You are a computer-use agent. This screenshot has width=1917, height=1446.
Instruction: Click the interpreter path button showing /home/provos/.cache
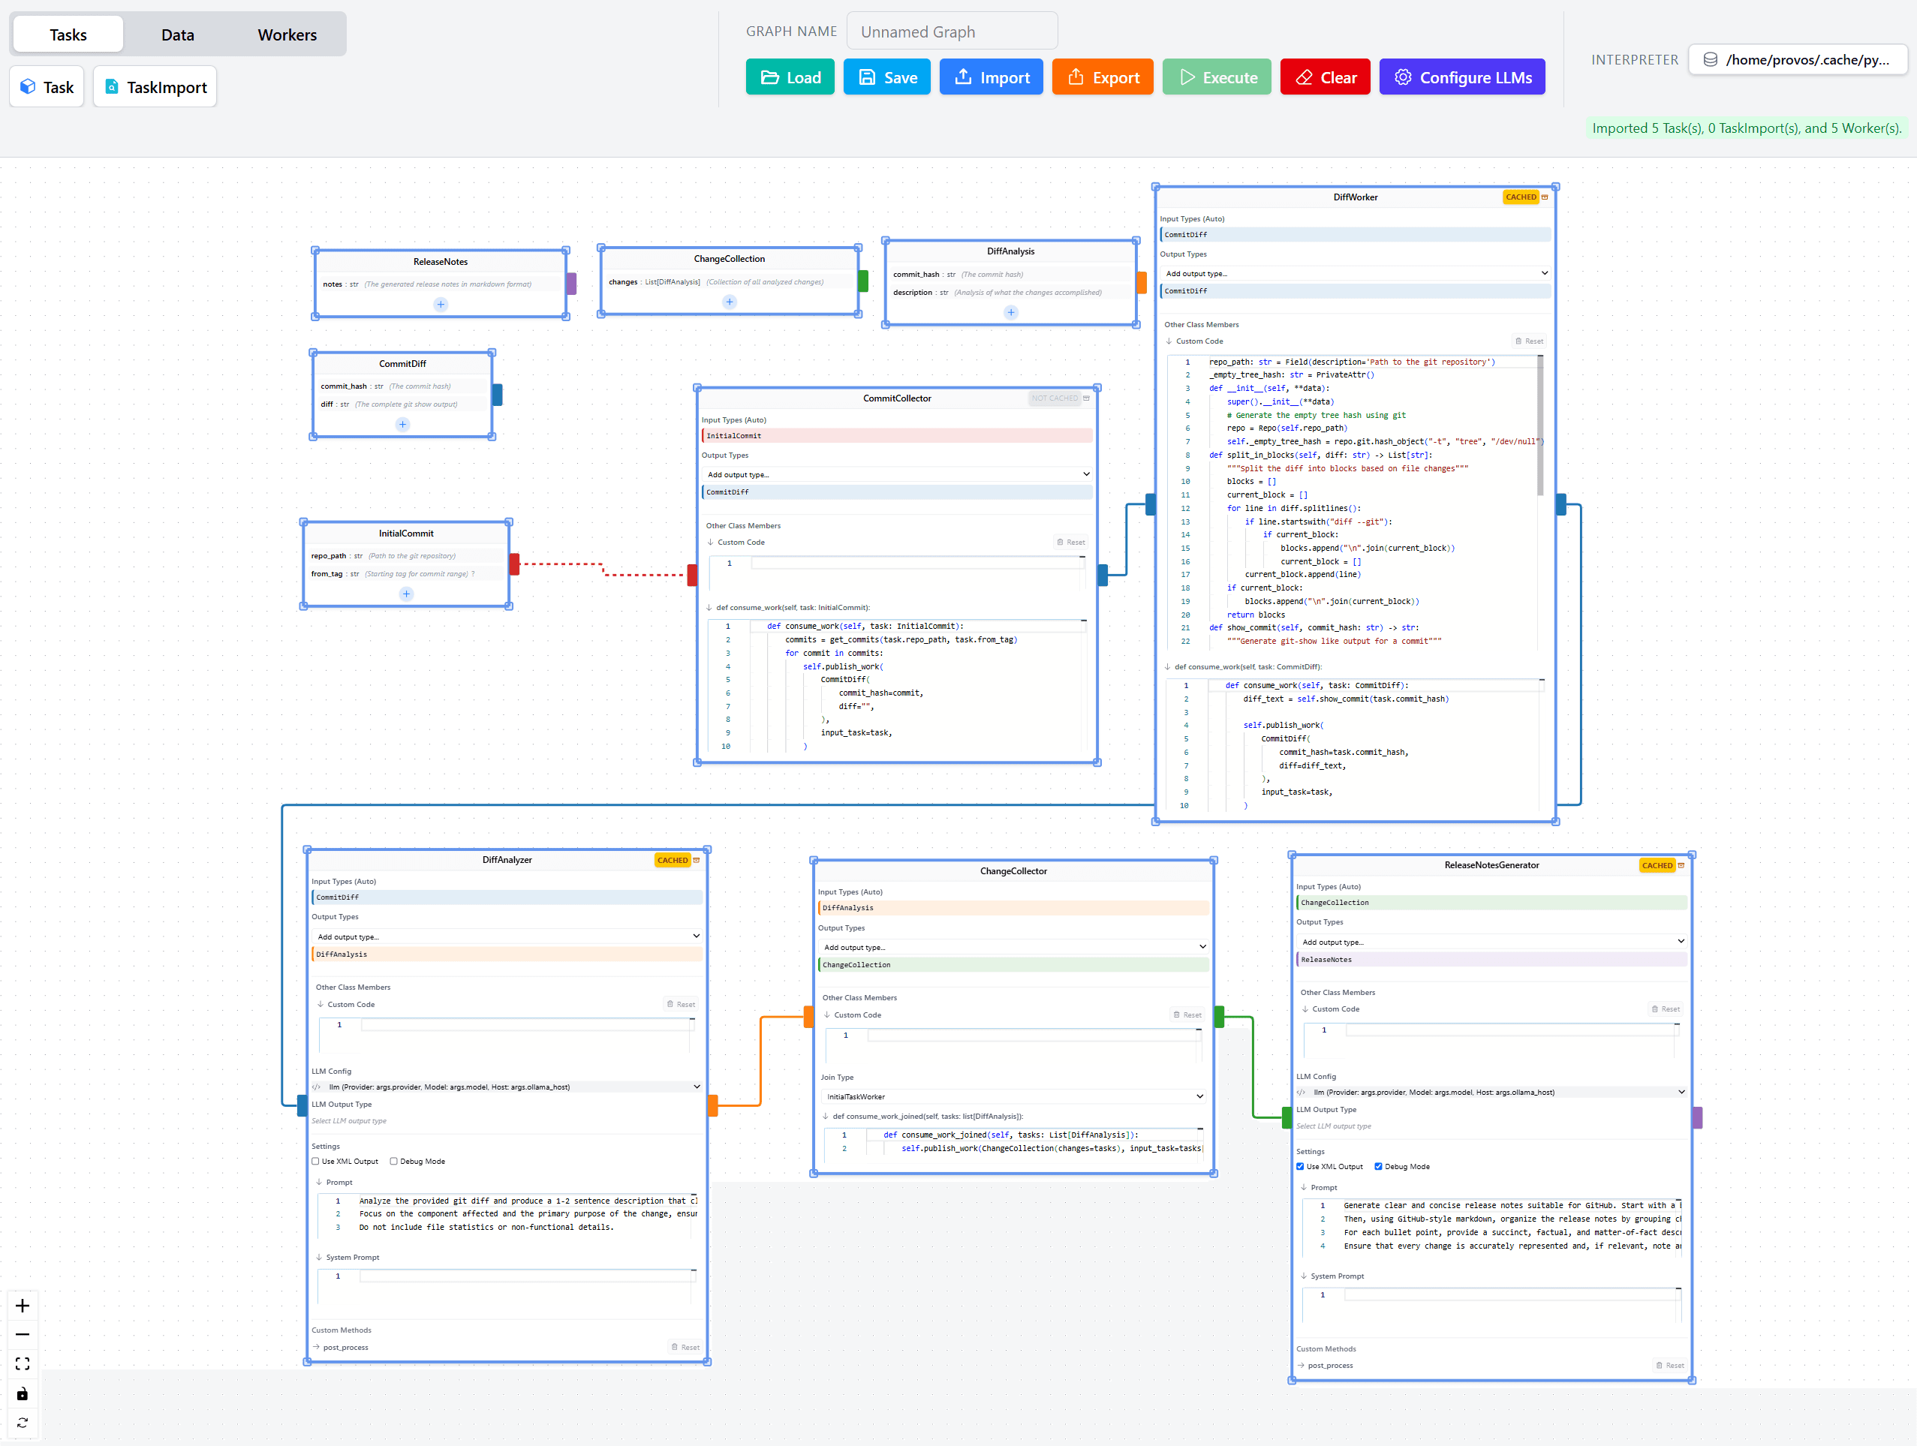pyautogui.click(x=1798, y=59)
